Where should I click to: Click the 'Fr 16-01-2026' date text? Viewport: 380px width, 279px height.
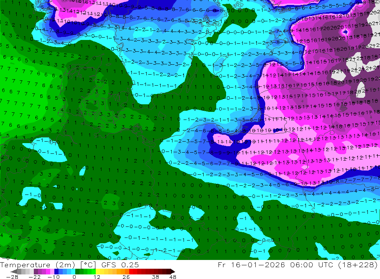(x=251, y=265)
